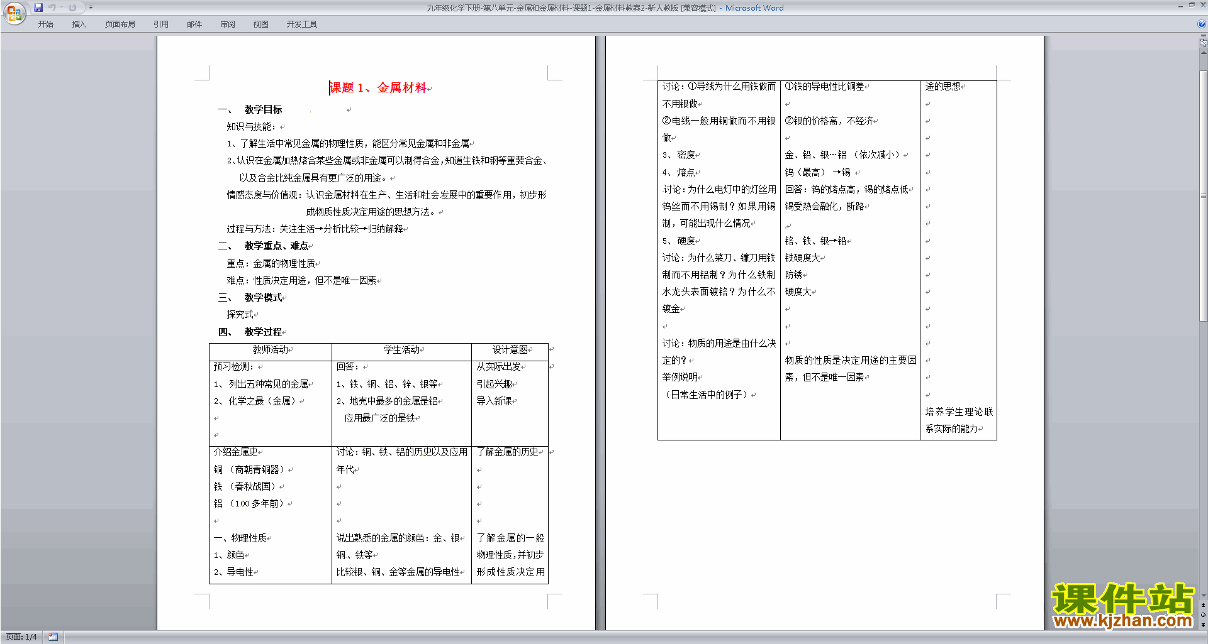
Task: Undo the last action
Action: (x=52, y=8)
